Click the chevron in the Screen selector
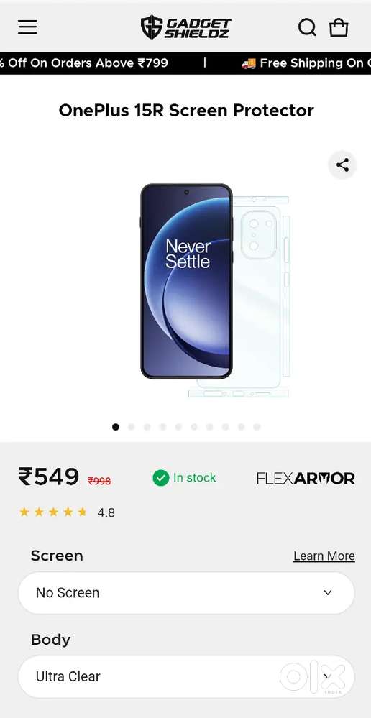Viewport: 371px width, 718px height. pyautogui.click(x=327, y=592)
